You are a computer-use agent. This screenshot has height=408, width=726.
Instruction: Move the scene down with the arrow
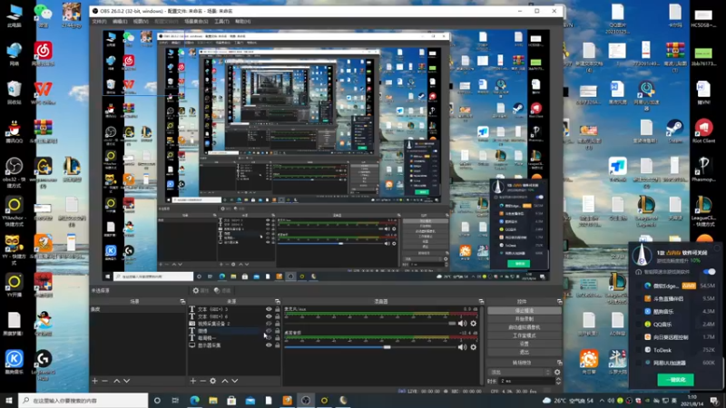(126, 381)
